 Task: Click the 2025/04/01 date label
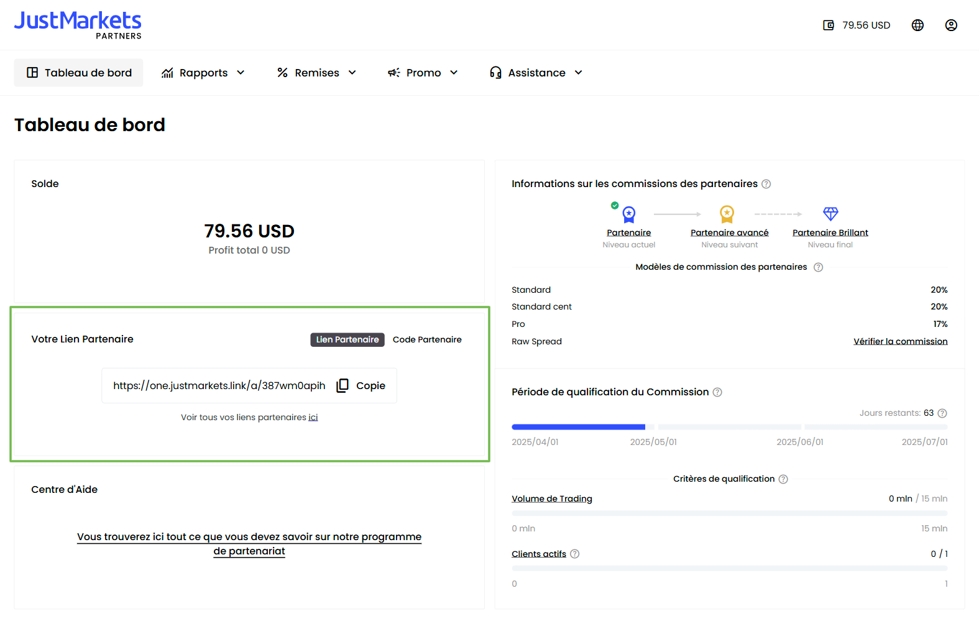[535, 443]
